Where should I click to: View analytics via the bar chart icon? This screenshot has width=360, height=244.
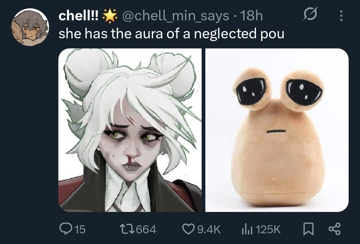[x=247, y=230]
